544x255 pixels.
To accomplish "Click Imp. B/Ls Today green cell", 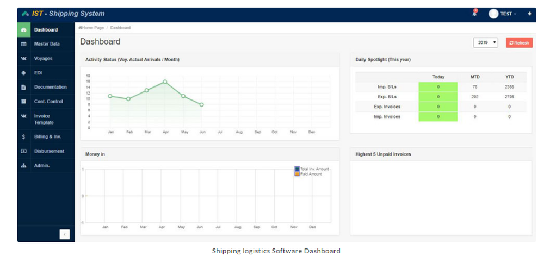I will (x=438, y=87).
